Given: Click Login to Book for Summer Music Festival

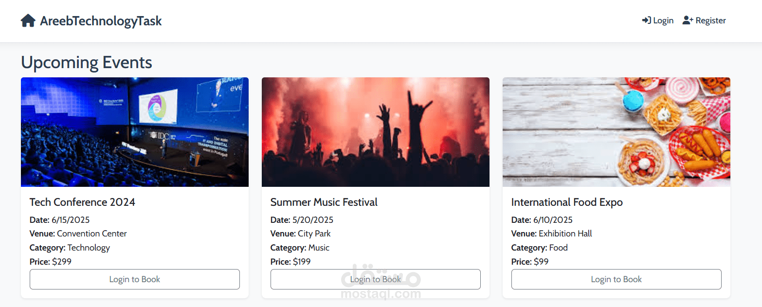Looking at the screenshot, I should 376,279.
